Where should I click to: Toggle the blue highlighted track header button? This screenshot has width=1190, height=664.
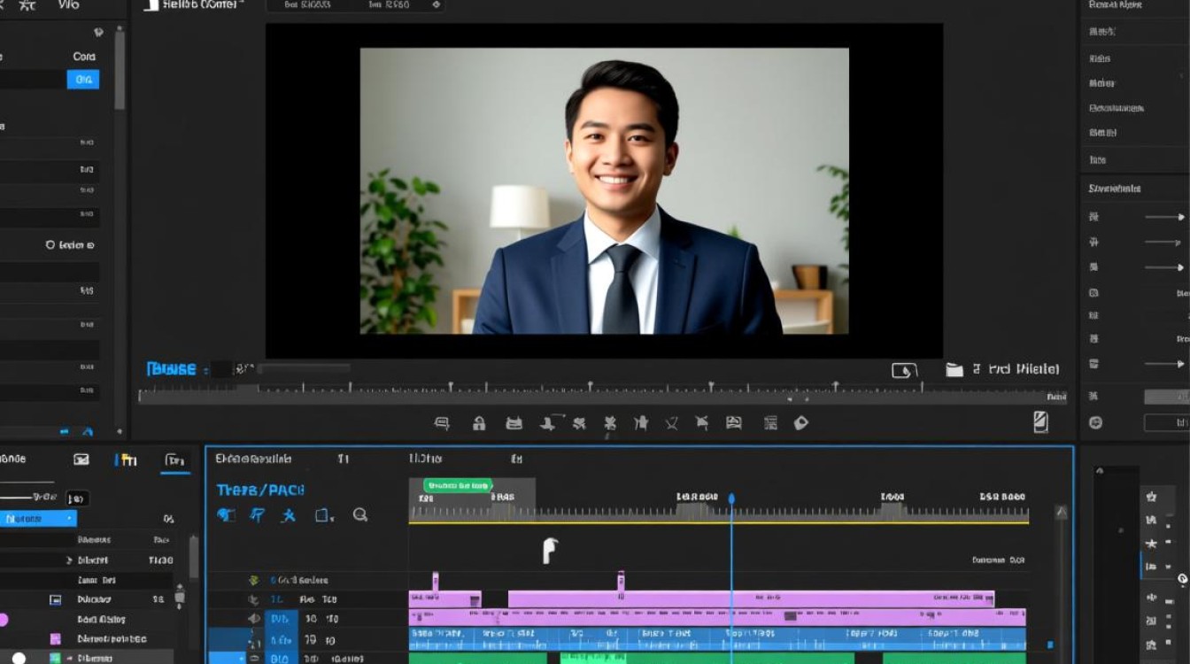point(281,619)
